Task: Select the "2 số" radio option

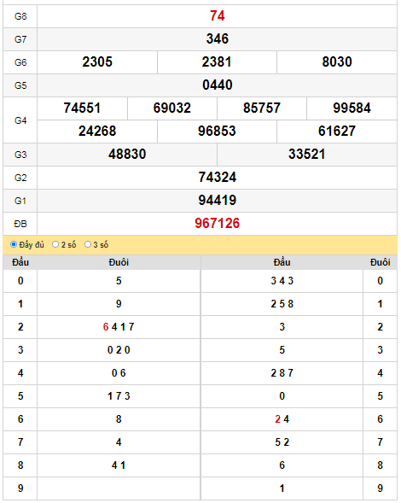Action: (x=55, y=244)
